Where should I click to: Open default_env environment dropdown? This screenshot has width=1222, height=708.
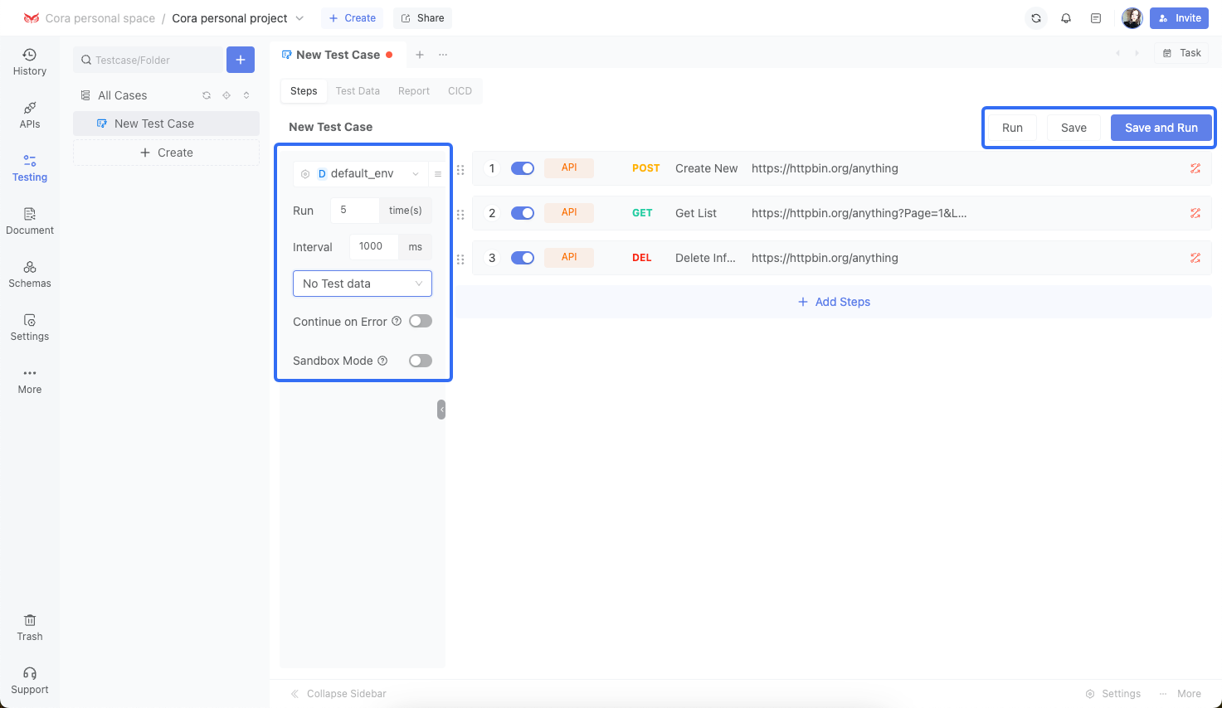360,174
